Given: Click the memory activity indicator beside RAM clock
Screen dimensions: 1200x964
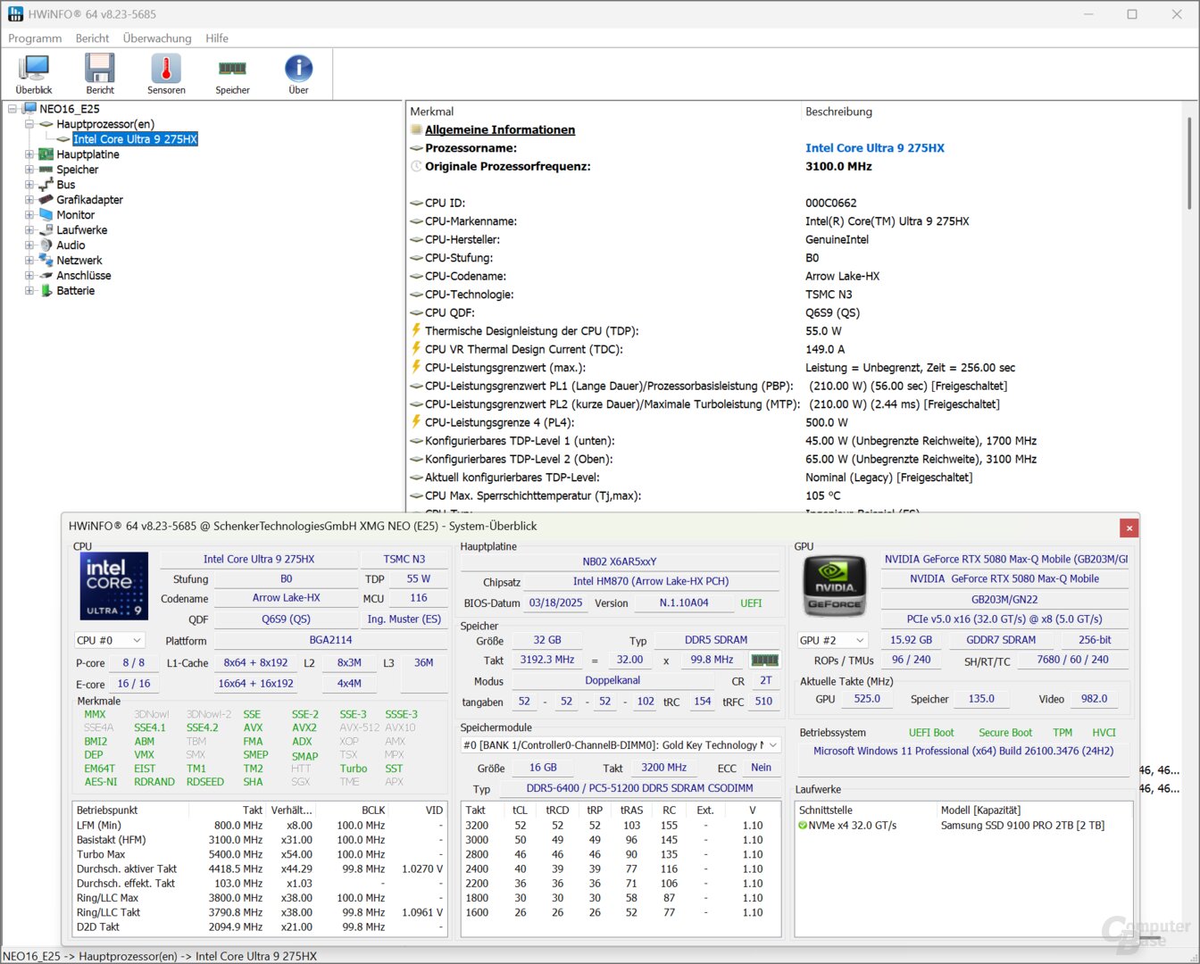Looking at the screenshot, I should pyautogui.click(x=764, y=660).
